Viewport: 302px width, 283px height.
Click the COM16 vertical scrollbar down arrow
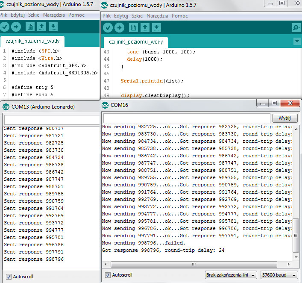tap(296, 257)
